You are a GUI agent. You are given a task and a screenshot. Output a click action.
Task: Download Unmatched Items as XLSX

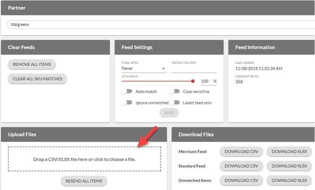[289, 181]
